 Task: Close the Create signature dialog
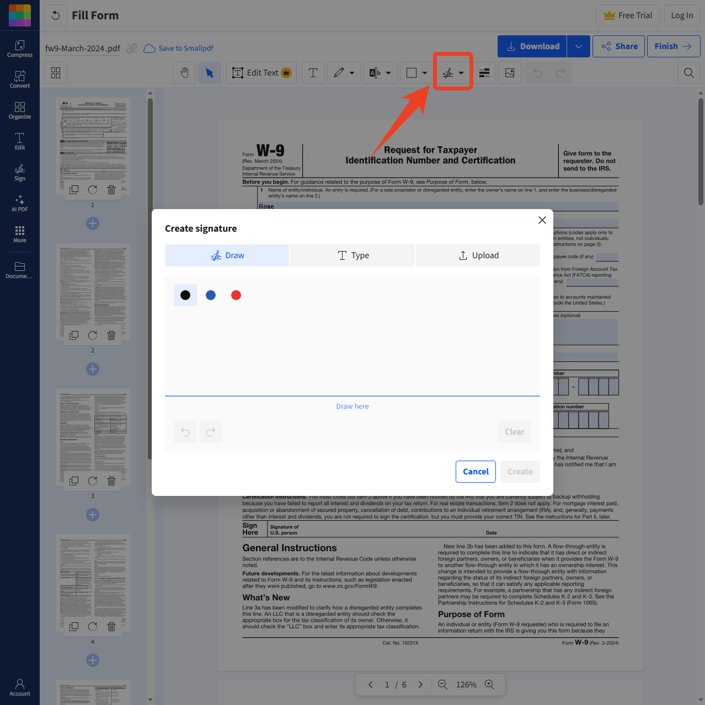coord(542,220)
